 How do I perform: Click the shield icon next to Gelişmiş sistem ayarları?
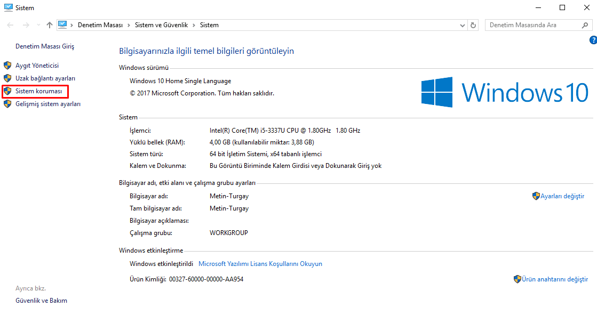coord(7,104)
